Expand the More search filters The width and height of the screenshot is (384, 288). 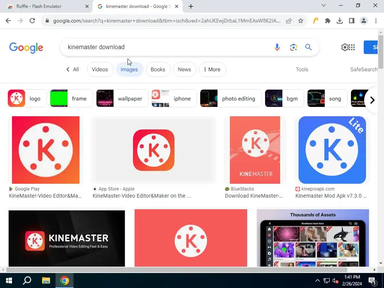click(212, 69)
